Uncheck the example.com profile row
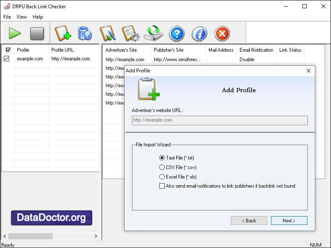This screenshot has width=331, height=248. tap(7, 58)
